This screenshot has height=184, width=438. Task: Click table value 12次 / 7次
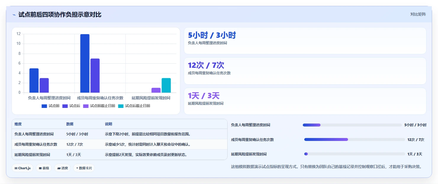[x=75, y=144]
